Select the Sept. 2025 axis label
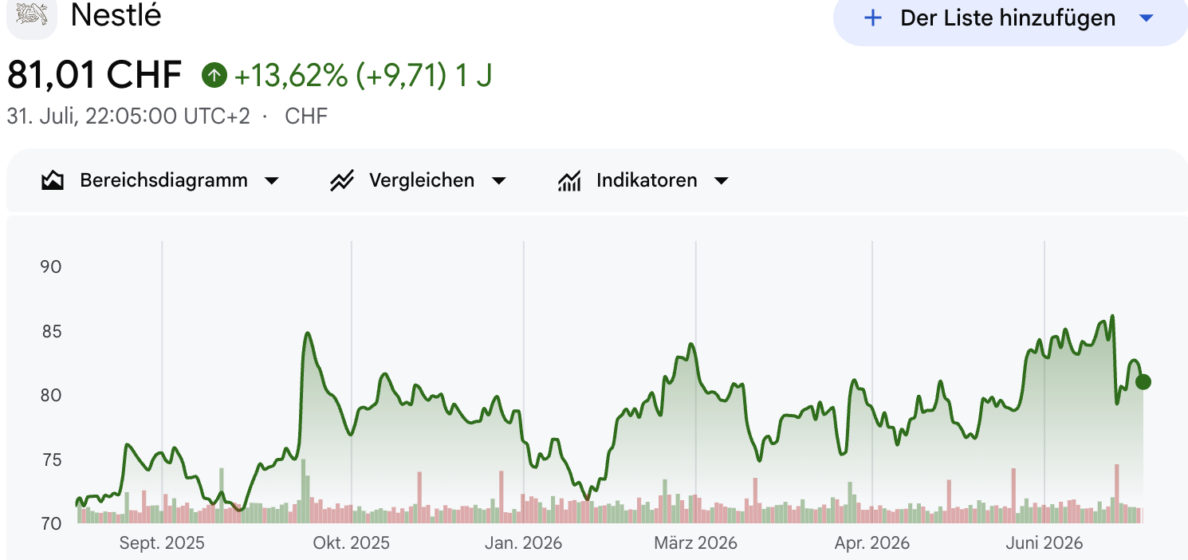Screen dimensions: 1188x560 click(162, 543)
